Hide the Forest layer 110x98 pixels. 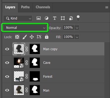pos(7,76)
